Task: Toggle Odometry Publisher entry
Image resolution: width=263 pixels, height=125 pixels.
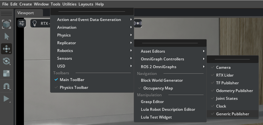Action: pyautogui.click(x=233, y=91)
